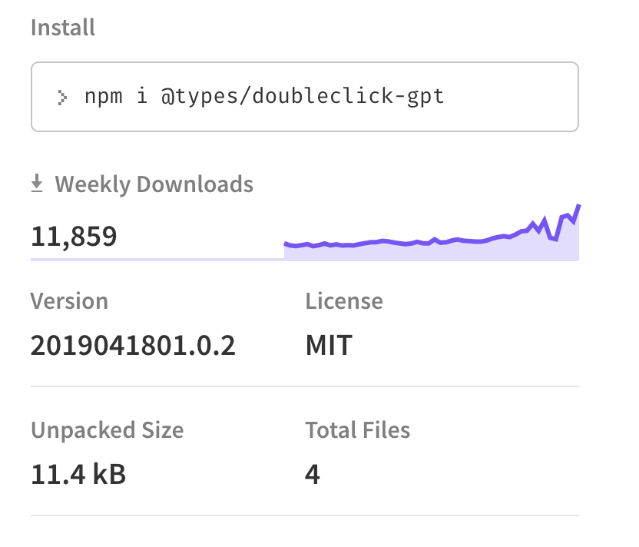639x547 pixels.
Task: Click the chevron prompt icon in install box
Action: point(62,98)
